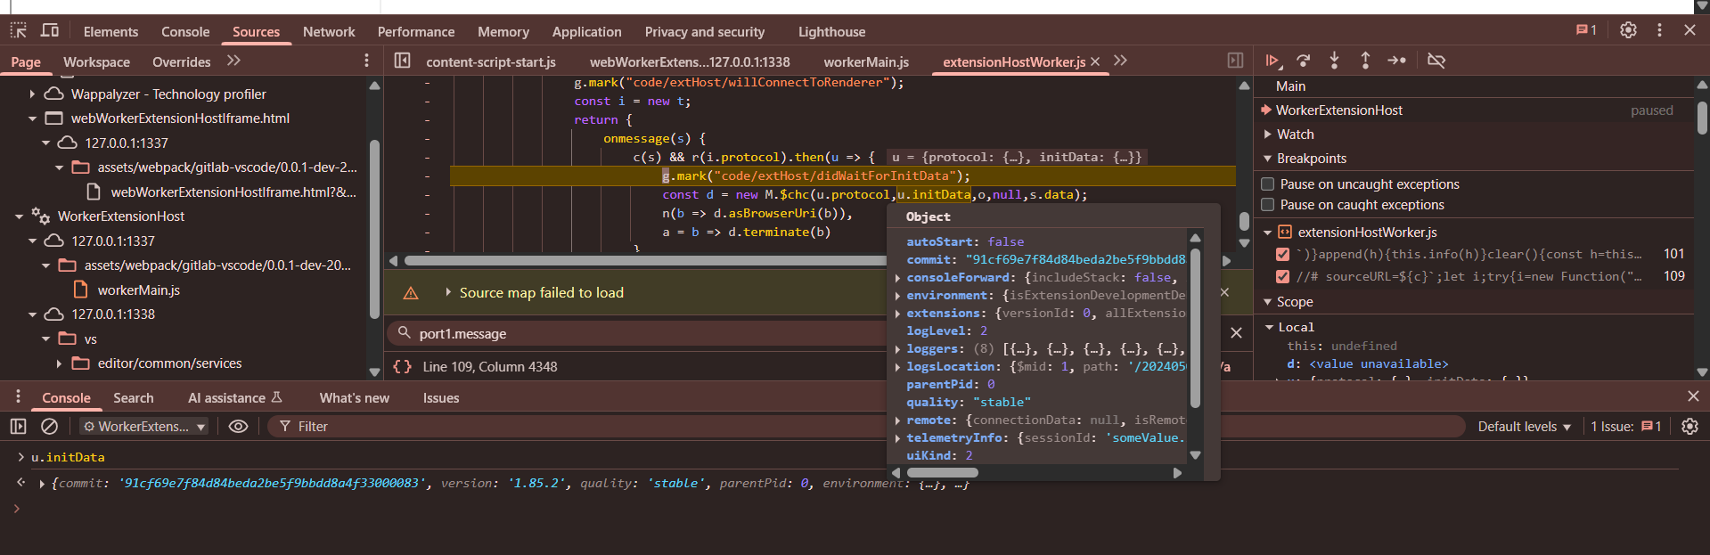Viewport: 1710px width, 555px height.
Task: Create live expression eye icon
Action: (238, 427)
